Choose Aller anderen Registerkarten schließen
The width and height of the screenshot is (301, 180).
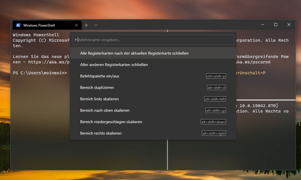click(153, 65)
